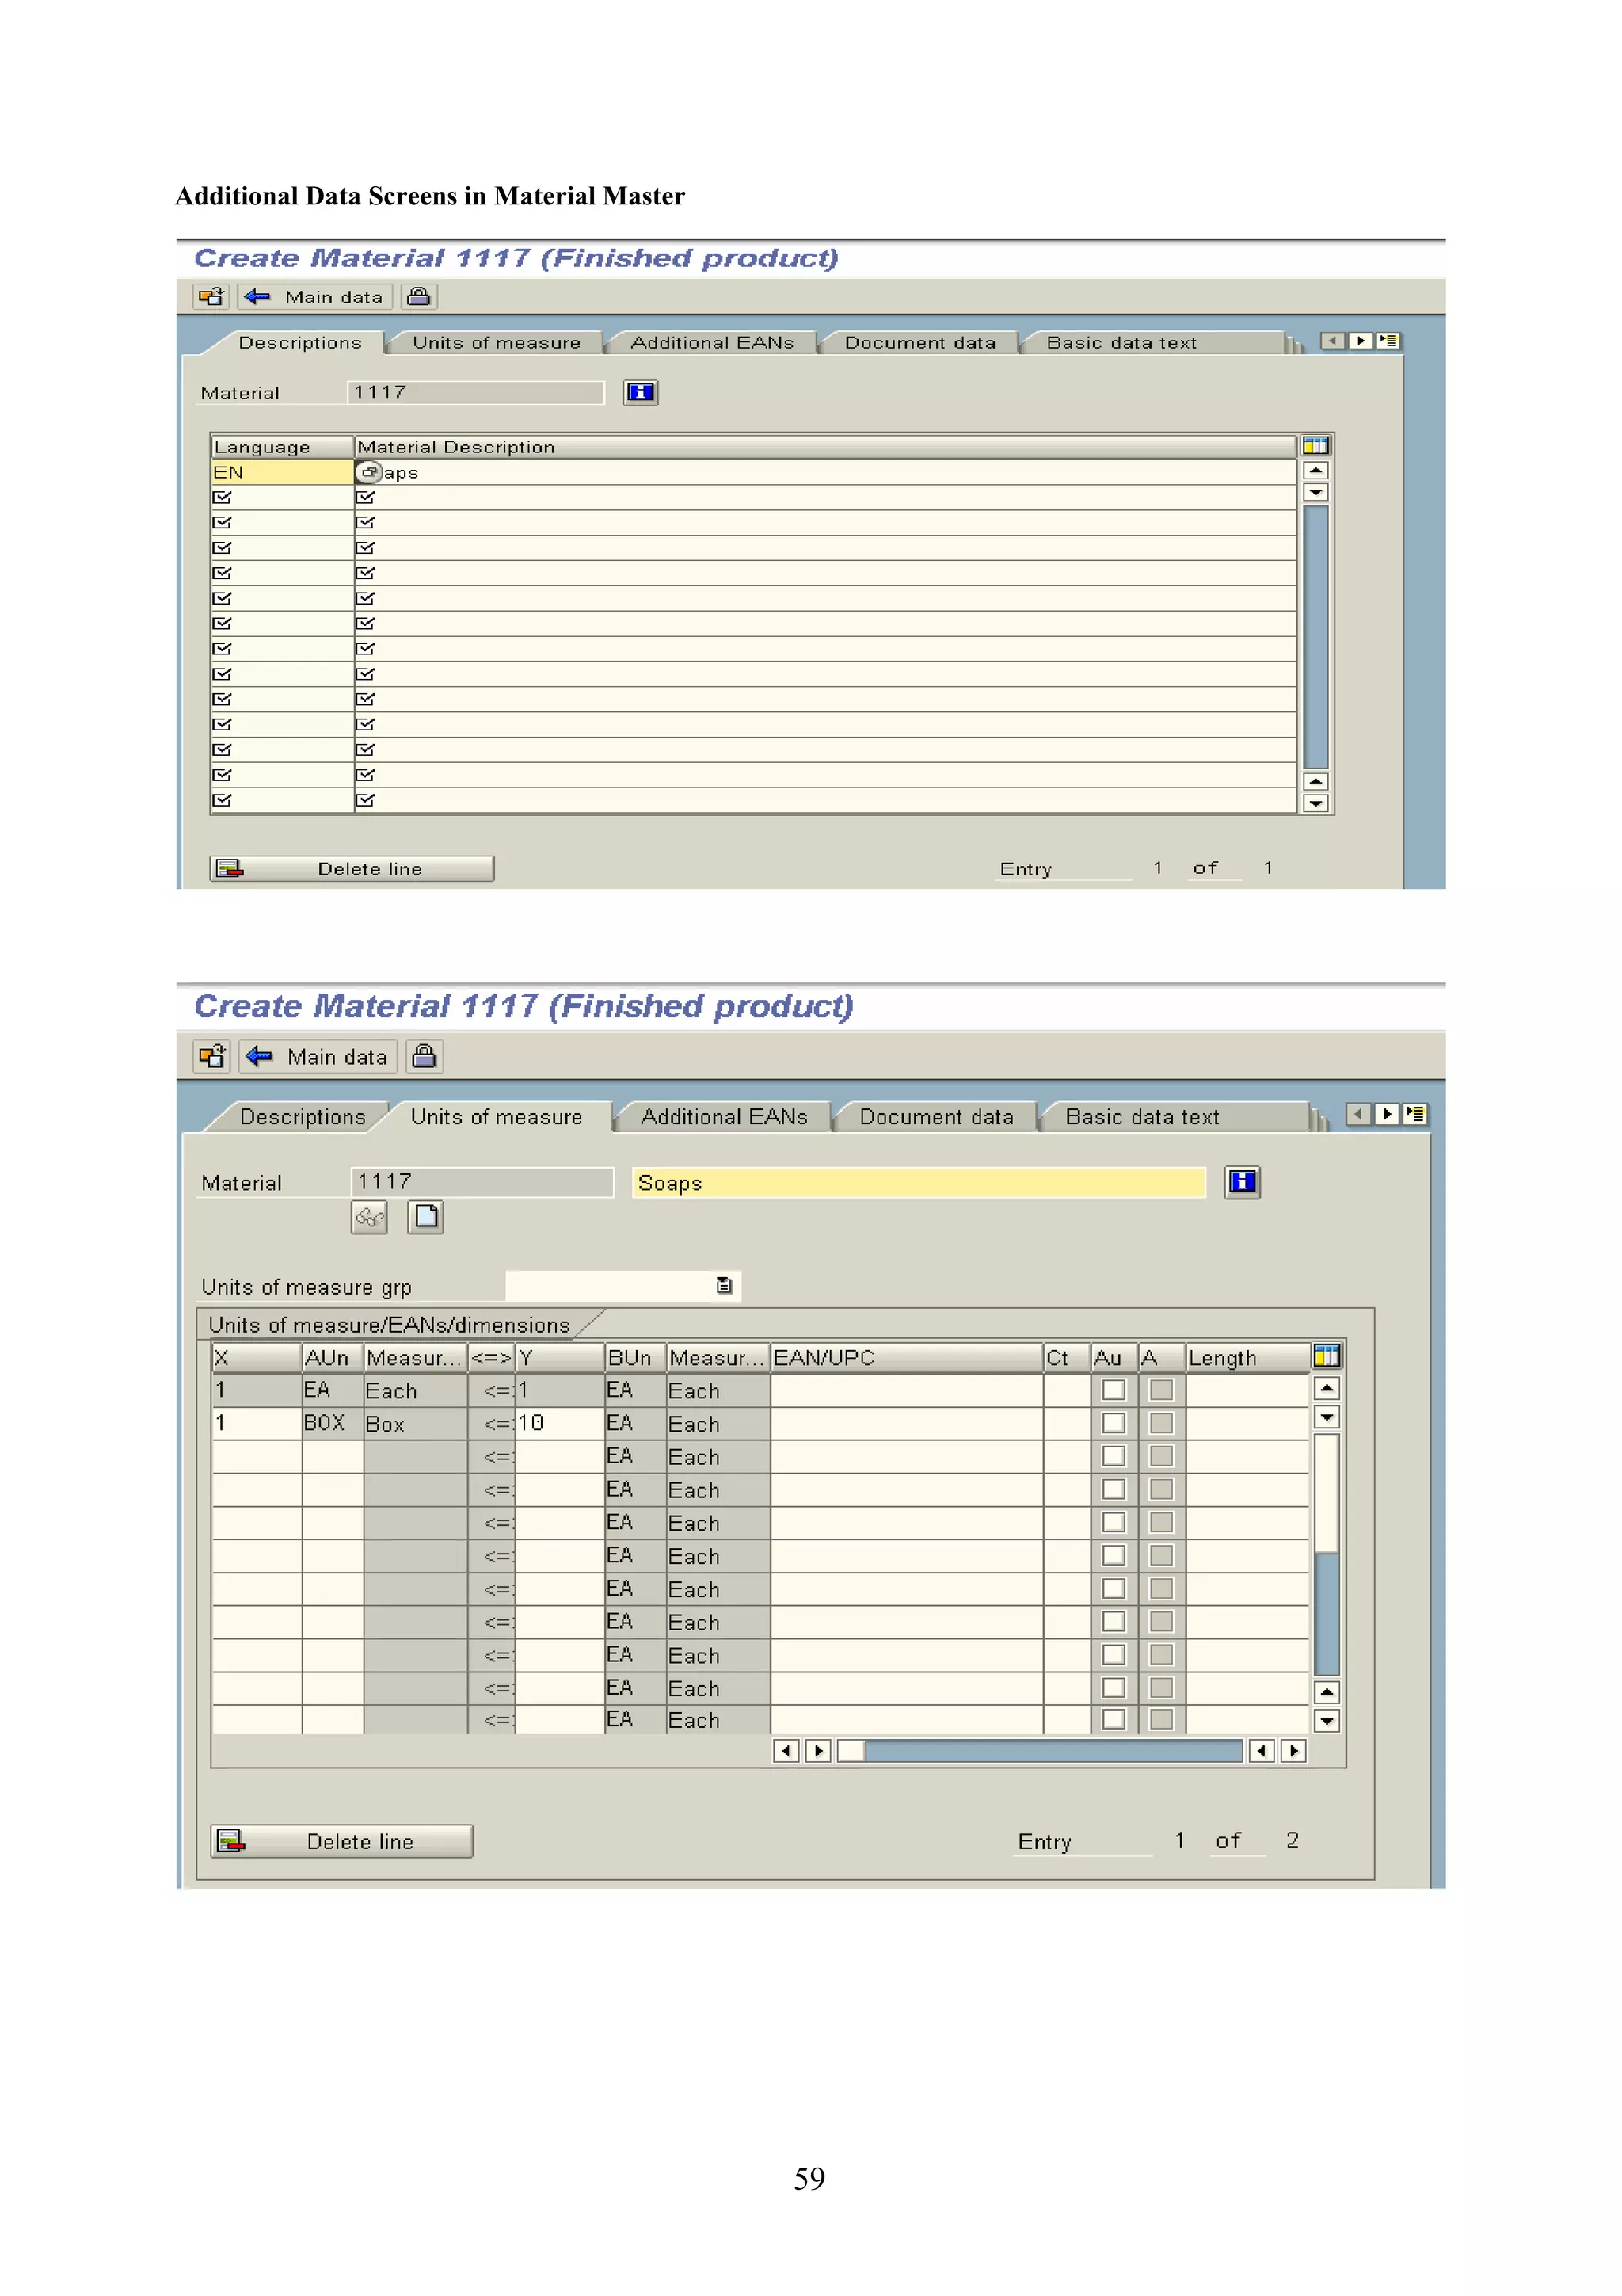The image size is (1622, 2296).
Task: Click Delete line button in upper screen
Action: tap(352, 868)
